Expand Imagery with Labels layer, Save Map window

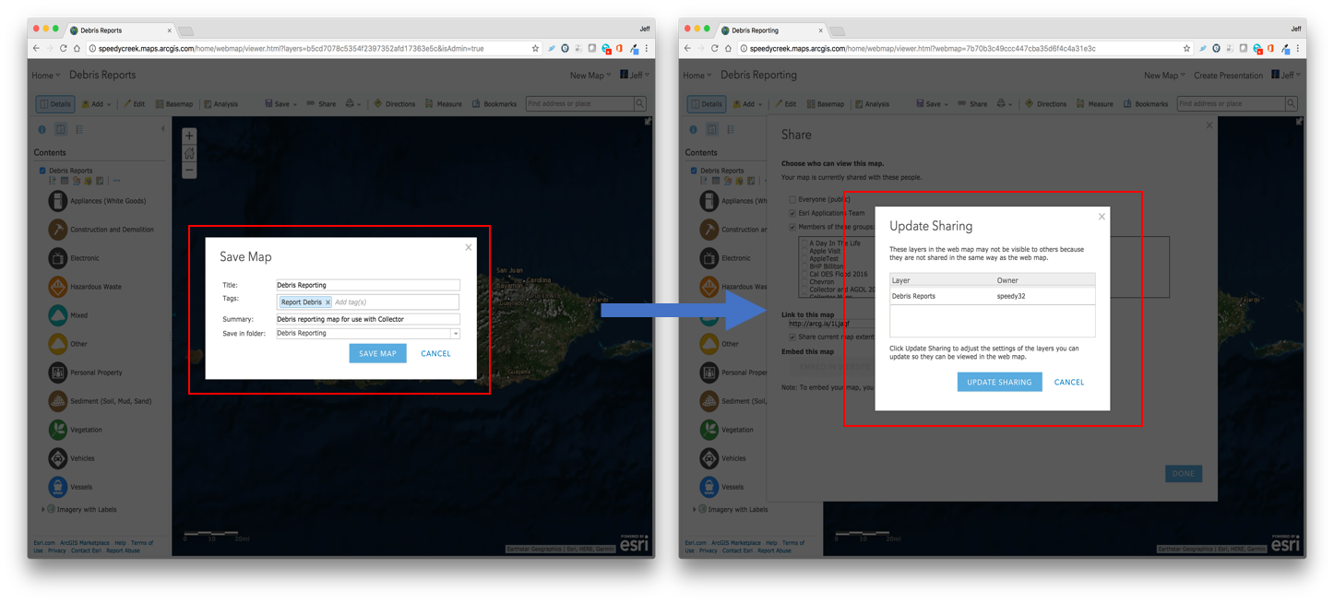[x=42, y=509]
